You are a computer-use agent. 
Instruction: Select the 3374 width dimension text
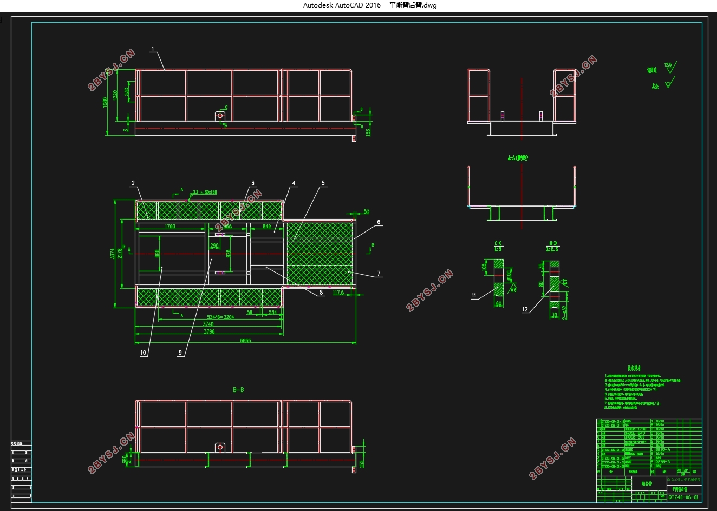[x=113, y=254]
